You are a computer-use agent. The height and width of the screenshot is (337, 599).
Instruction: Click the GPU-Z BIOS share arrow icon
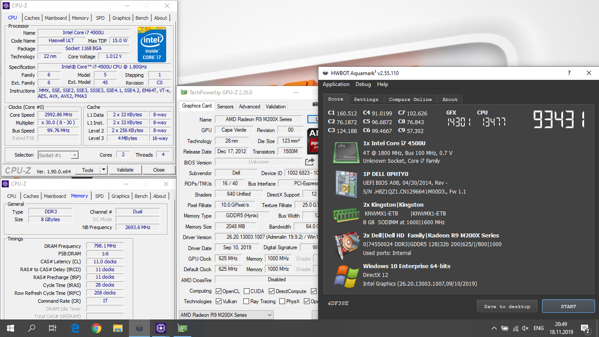click(x=310, y=162)
